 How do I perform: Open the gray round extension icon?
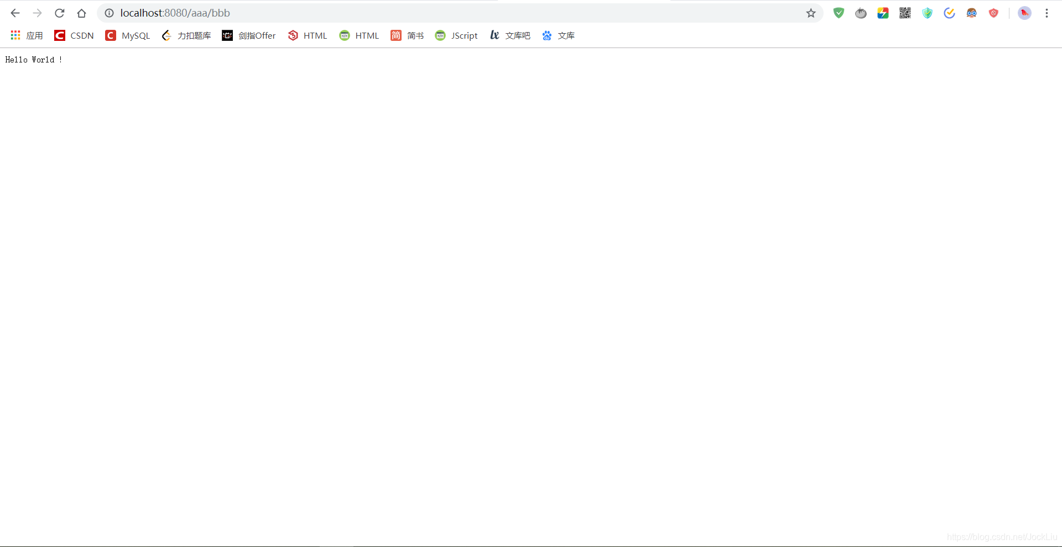click(x=861, y=13)
